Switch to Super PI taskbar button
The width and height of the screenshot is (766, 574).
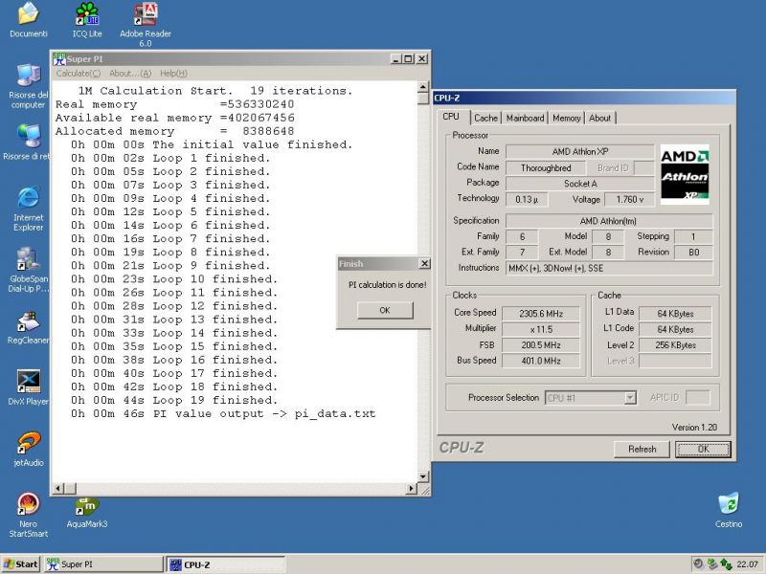click(x=103, y=564)
